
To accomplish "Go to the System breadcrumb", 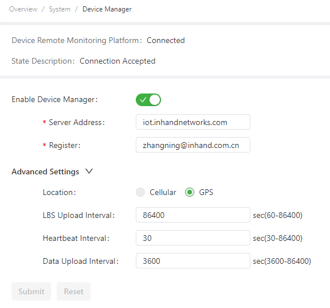I will point(60,9).
